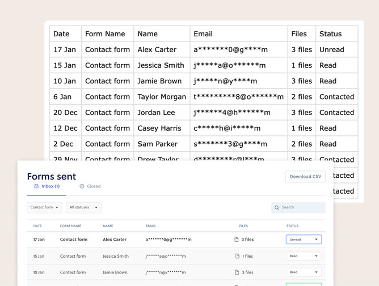Image resolution: width=379 pixels, height=286 pixels.
Task: Open Read status dropdown for Jamie Brown
Action: tap(304, 272)
